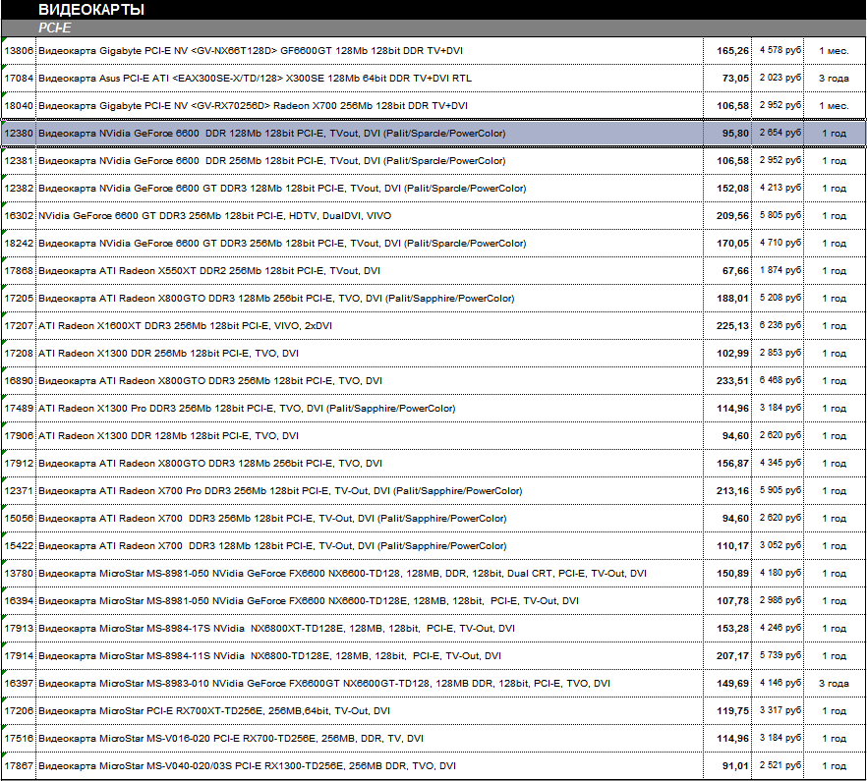Click item code 12380
Screen dimensions: 867x781
[19, 134]
